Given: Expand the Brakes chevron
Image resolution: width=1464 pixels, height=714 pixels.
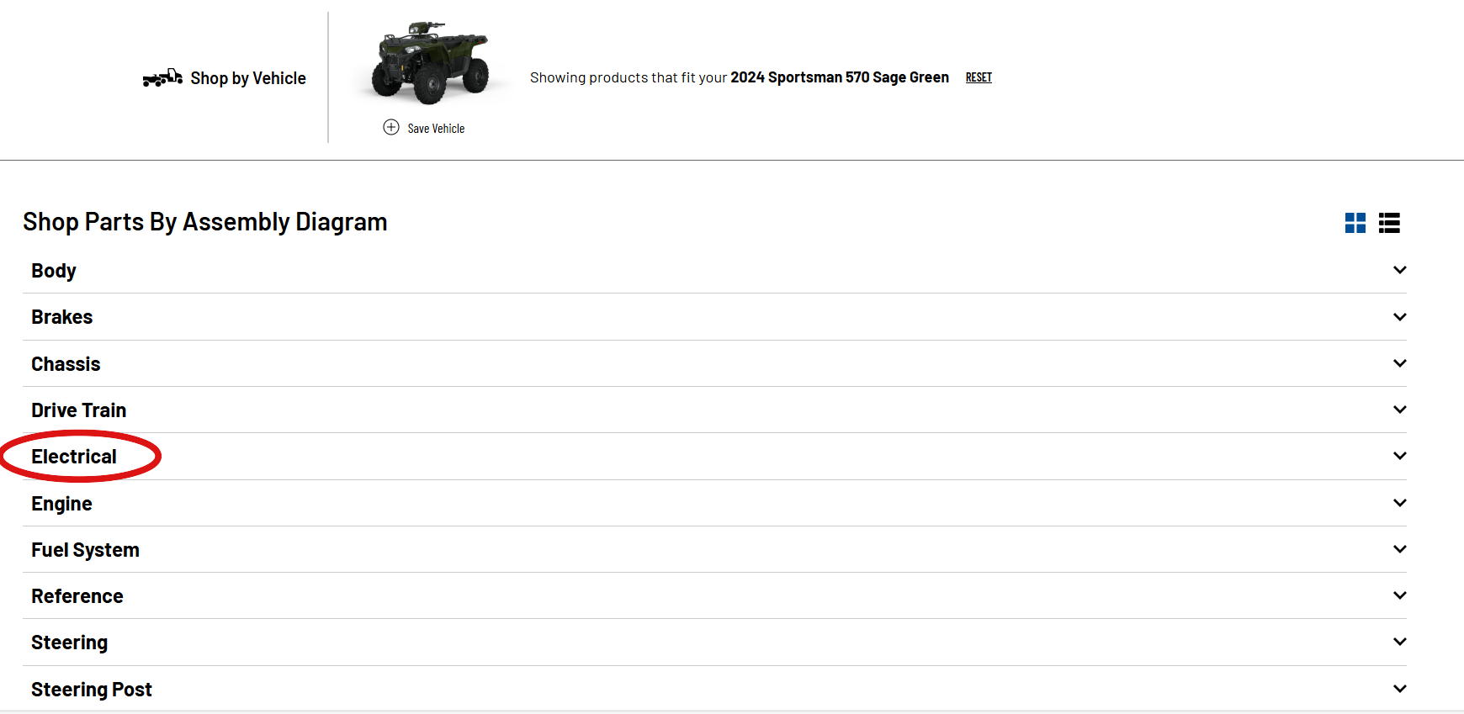Looking at the screenshot, I should (x=1399, y=317).
